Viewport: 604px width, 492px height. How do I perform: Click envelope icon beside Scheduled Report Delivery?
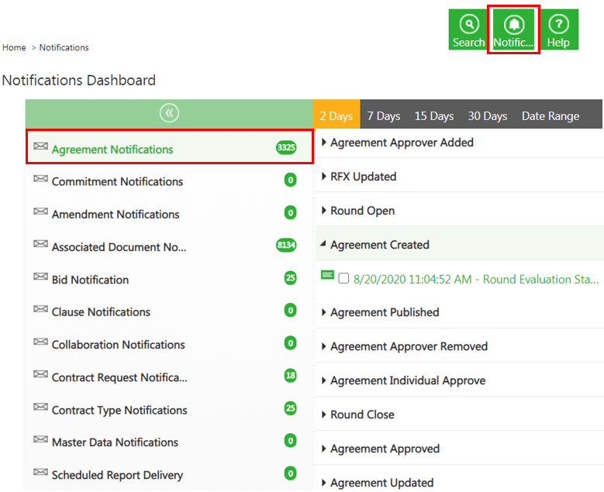[40, 473]
